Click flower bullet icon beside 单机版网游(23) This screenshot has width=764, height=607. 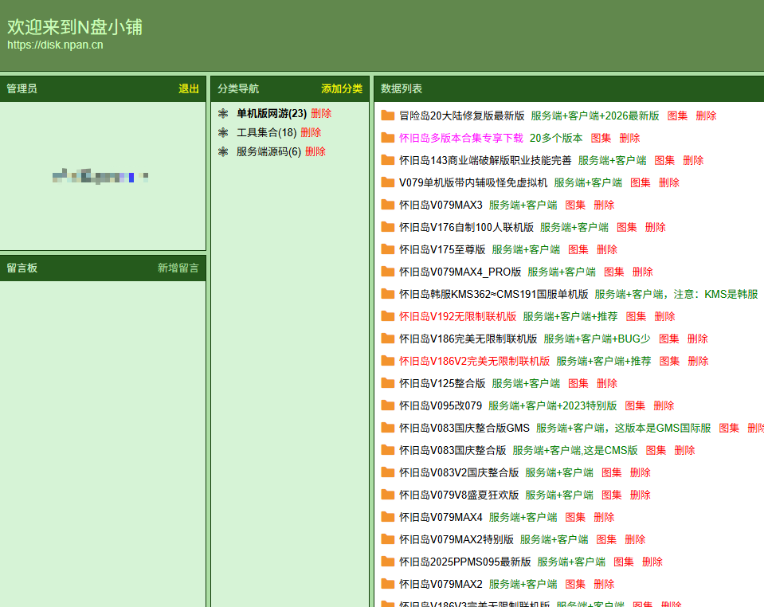tap(223, 113)
